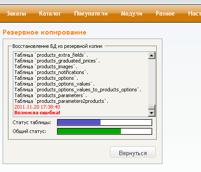The image size is (201, 172).
Task: Select the products_parameters2products log line
Action: [x=61, y=101]
